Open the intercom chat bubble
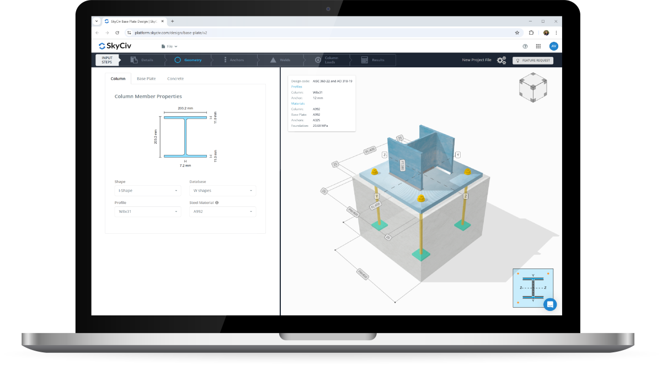The image size is (662, 365). coord(550,304)
